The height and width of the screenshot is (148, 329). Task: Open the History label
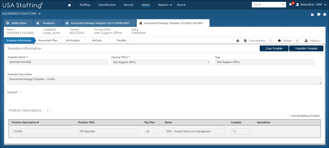tap(315, 41)
